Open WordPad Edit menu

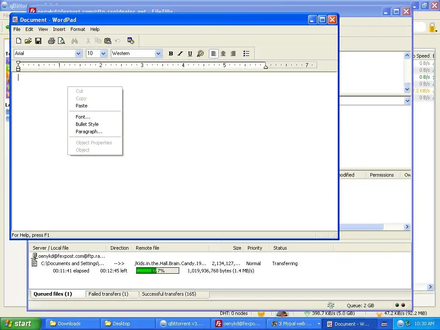29,29
